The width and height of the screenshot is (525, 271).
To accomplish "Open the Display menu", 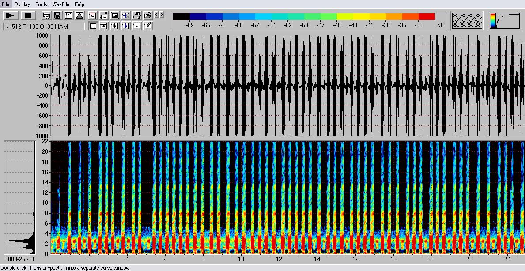I will [x=22, y=4].
